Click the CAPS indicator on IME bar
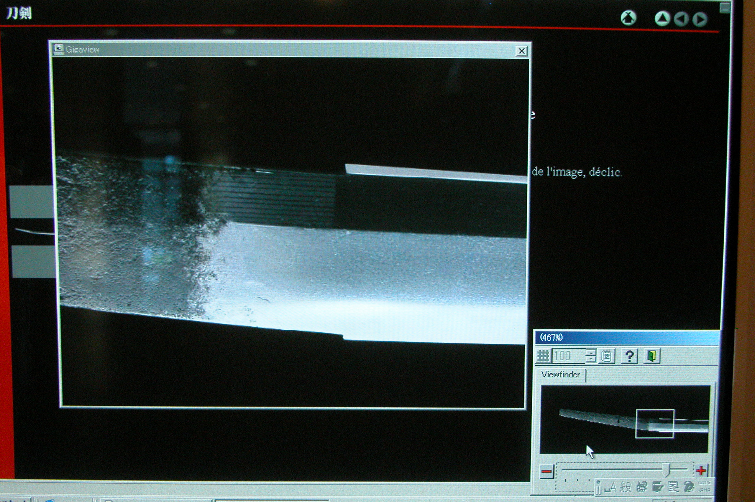This screenshot has height=502, width=755. click(704, 483)
